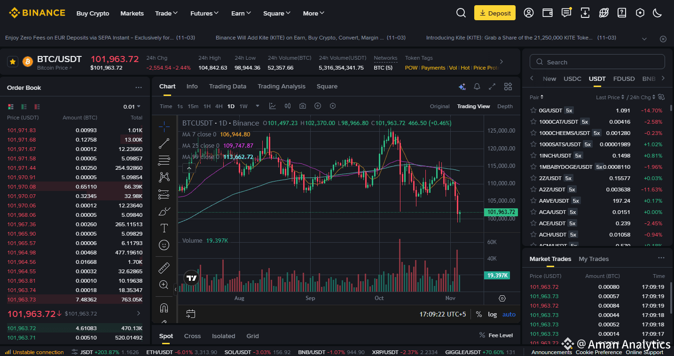Take a chart snapshot with camera icon

(x=303, y=106)
